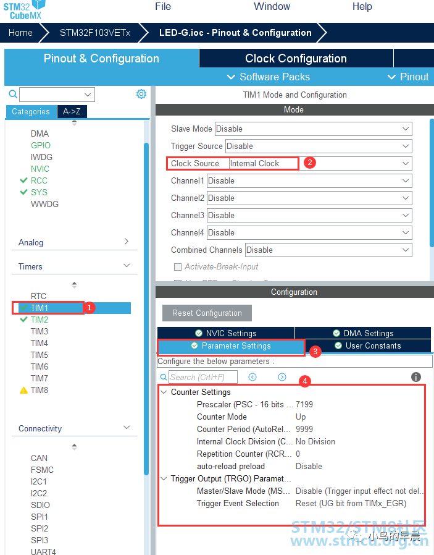This screenshot has height=555, width=434.
Task: Open the File menu
Action: pos(163,6)
